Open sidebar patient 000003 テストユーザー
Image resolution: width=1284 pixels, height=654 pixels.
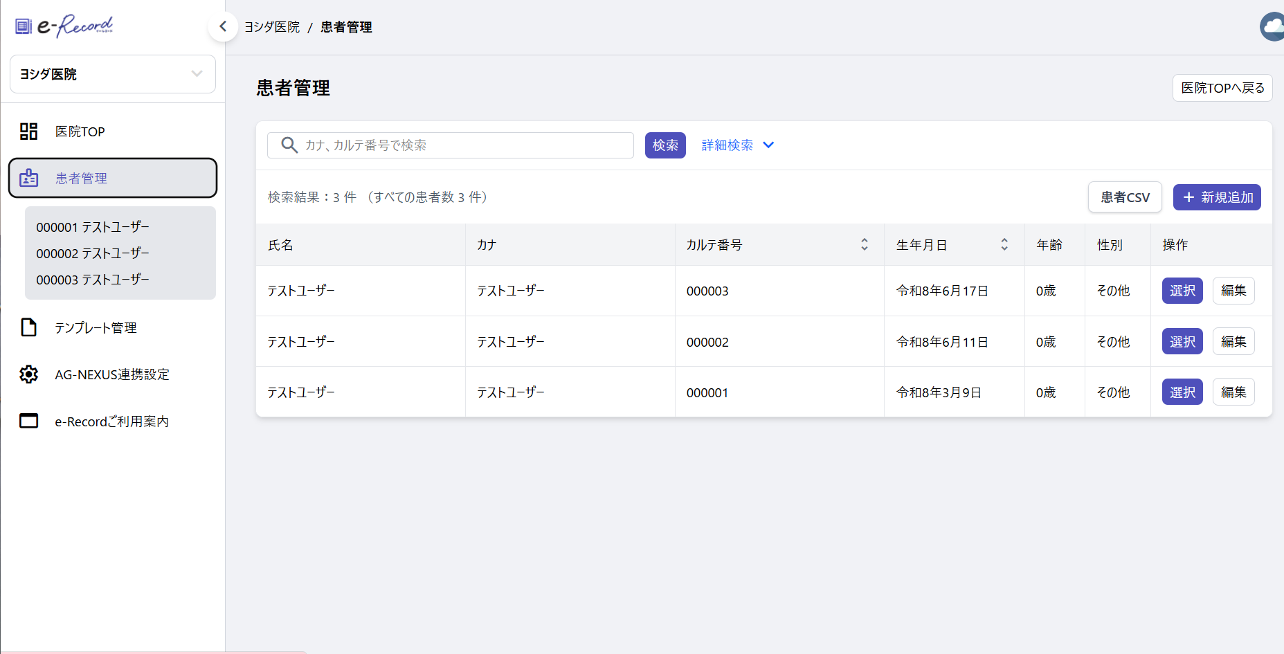coord(93,280)
